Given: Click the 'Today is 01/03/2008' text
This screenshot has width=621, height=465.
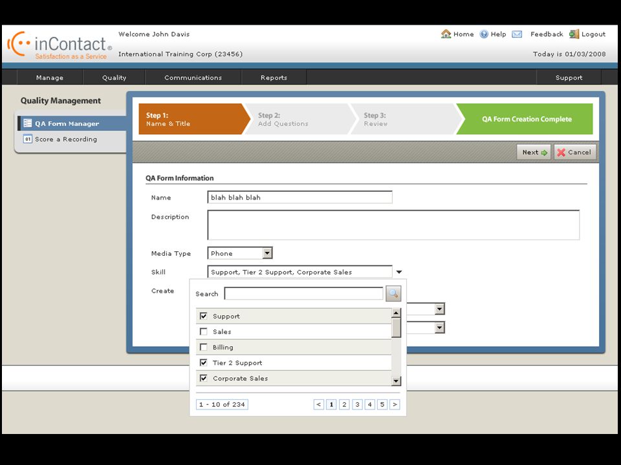Looking at the screenshot, I should click(569, 54).
